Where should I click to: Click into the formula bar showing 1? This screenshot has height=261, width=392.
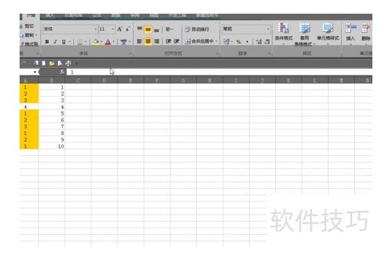pos(220,72)
